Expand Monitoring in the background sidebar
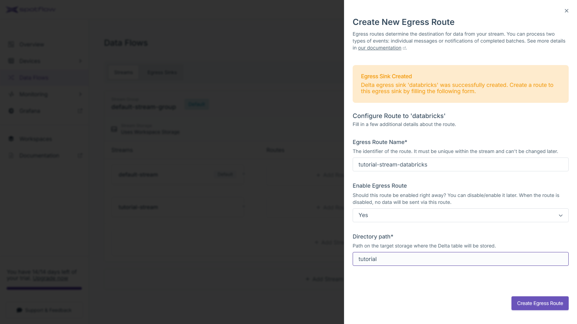This screenshot has height=324, width=577. coord(44,94)
